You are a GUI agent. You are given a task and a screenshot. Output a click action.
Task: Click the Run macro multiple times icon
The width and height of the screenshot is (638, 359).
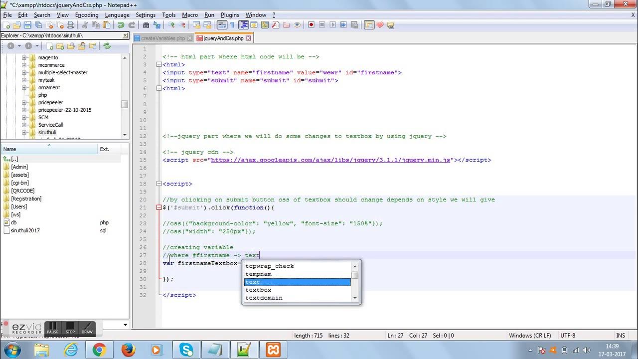343,25
